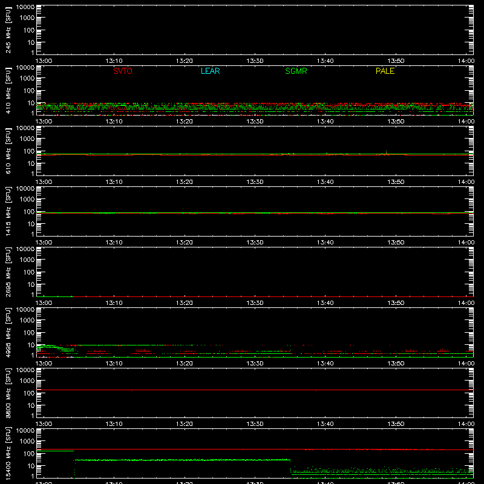This screenshot has height=484, width=484.
Task: Click the cyan LEAR legend label
Action: pos(210,71)
